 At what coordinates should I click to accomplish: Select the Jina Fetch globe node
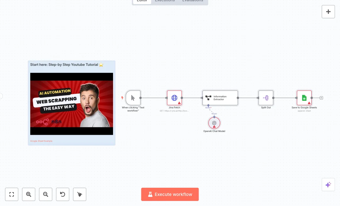tap(174, 98)
